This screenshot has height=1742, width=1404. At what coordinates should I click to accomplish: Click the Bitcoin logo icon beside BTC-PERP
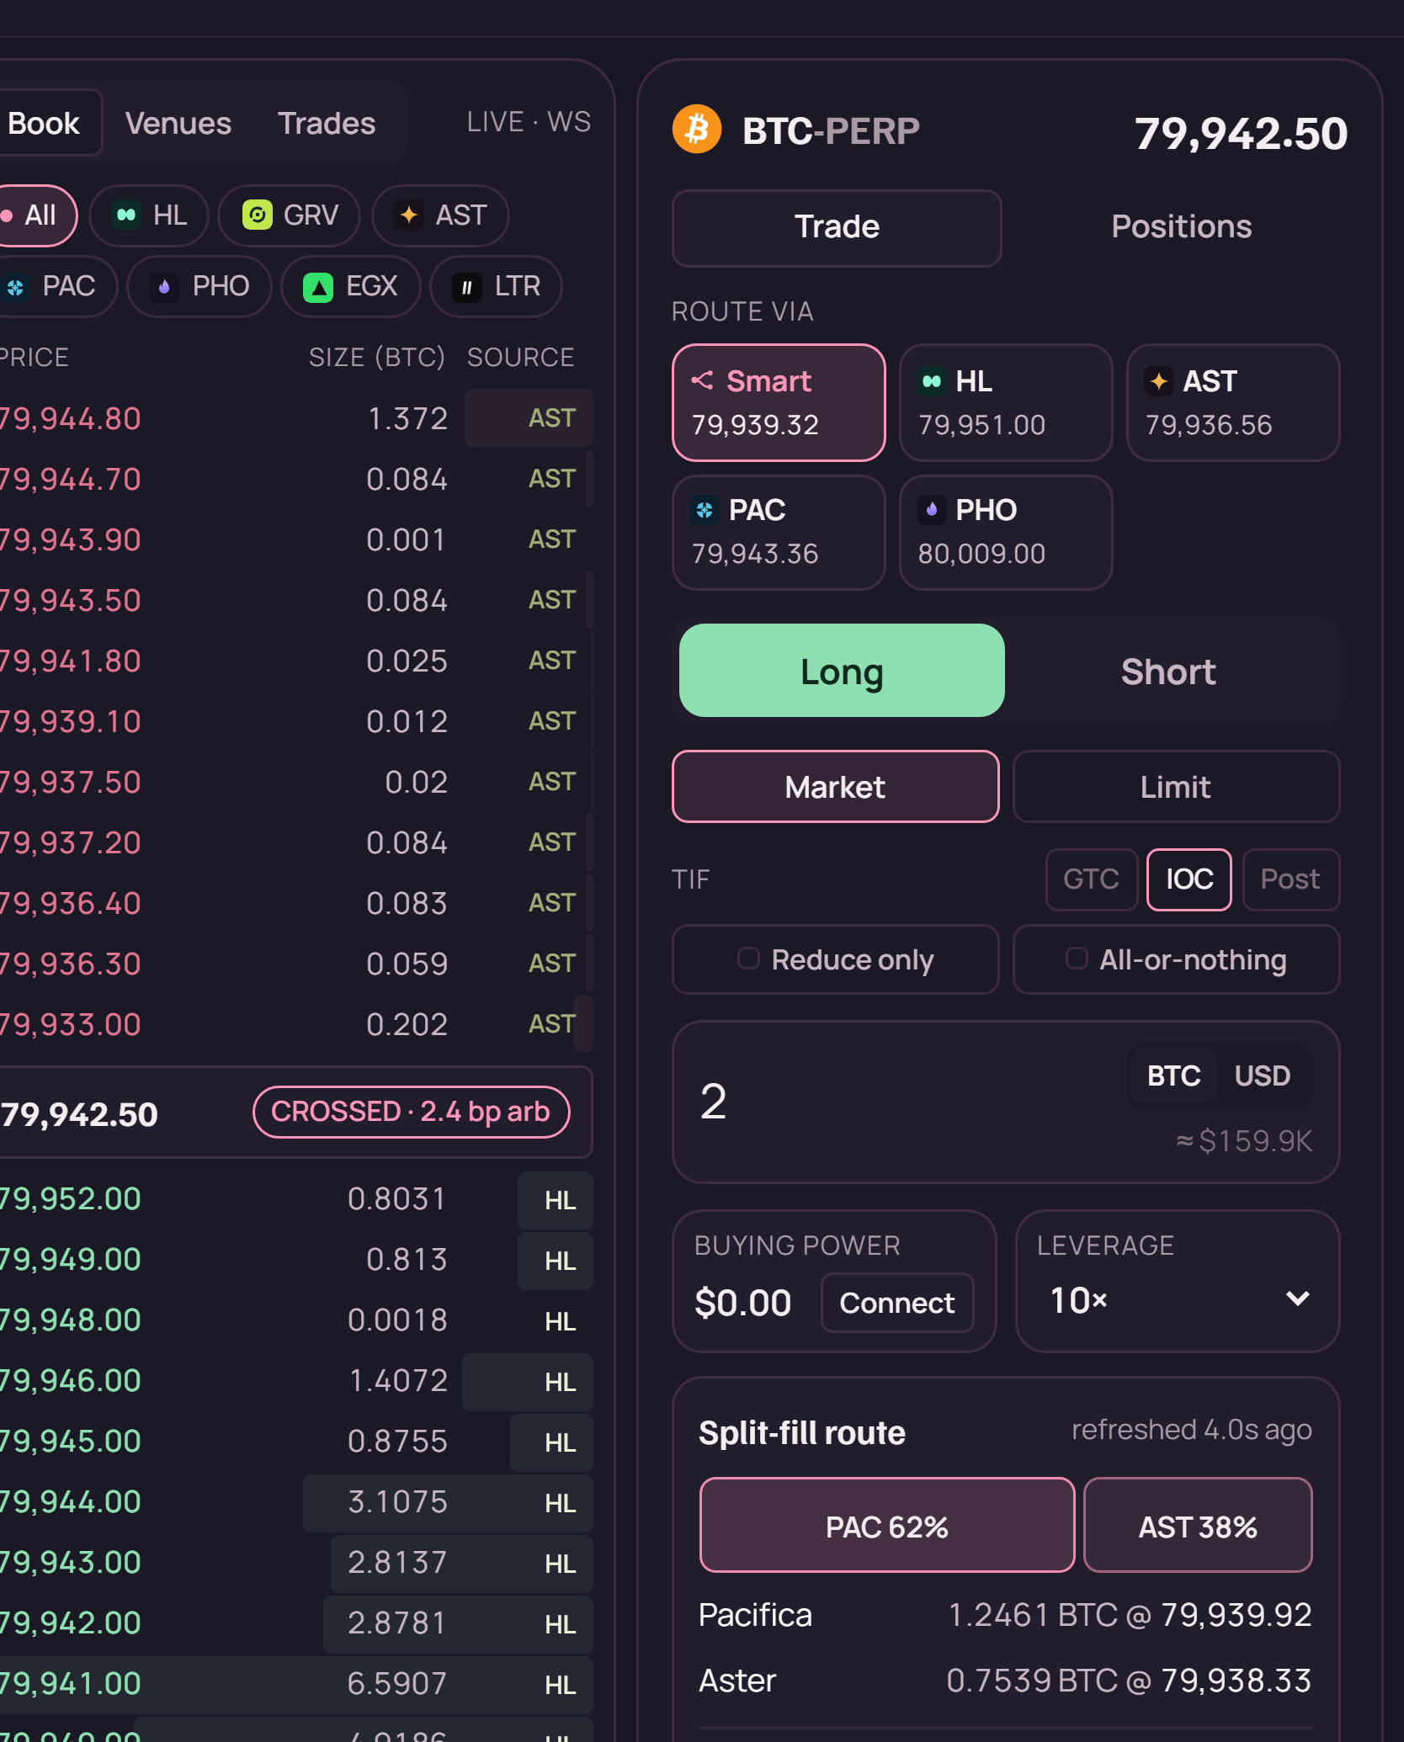tap(697, 130)
